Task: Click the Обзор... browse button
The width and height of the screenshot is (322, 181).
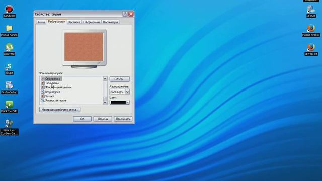Action: pos(120,79)
